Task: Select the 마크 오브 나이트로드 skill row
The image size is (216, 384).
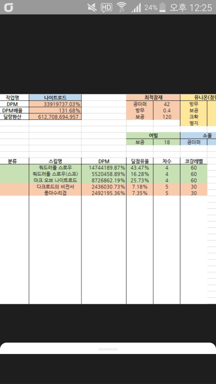Action: click(x=104, y=180)
